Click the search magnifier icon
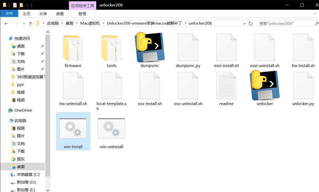This screenshot has height=192, width=319. 317,23
